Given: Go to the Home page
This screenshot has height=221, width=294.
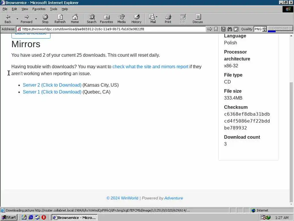Looking at the screenshot, I should click(75, 19).
